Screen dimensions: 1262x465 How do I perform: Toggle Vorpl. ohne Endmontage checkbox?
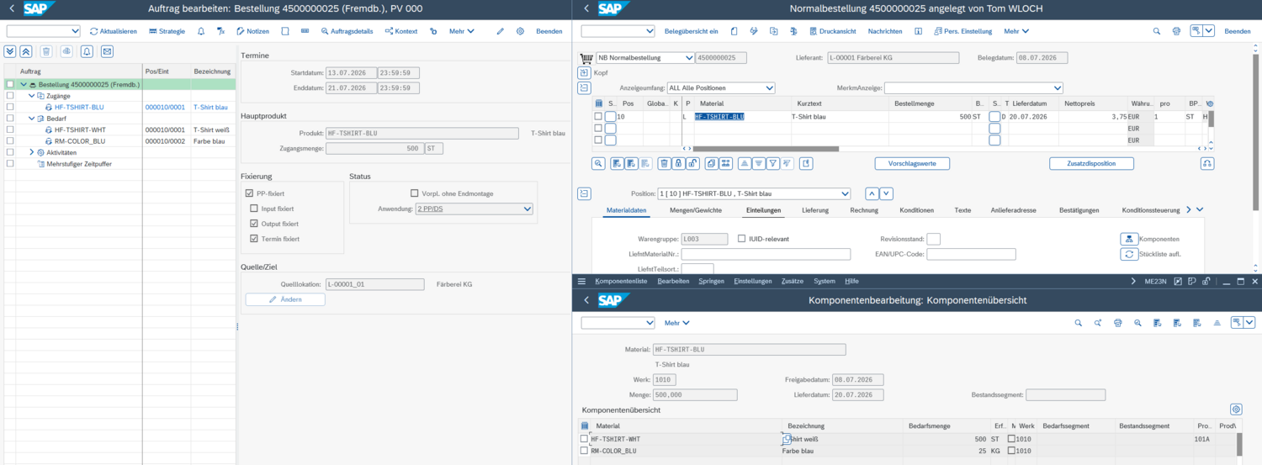point(414,193)
